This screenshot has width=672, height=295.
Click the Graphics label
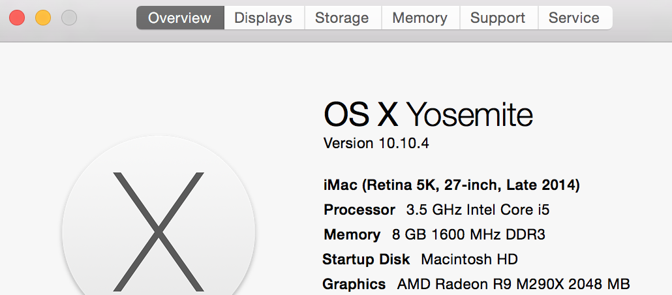[x=354, y=285]
